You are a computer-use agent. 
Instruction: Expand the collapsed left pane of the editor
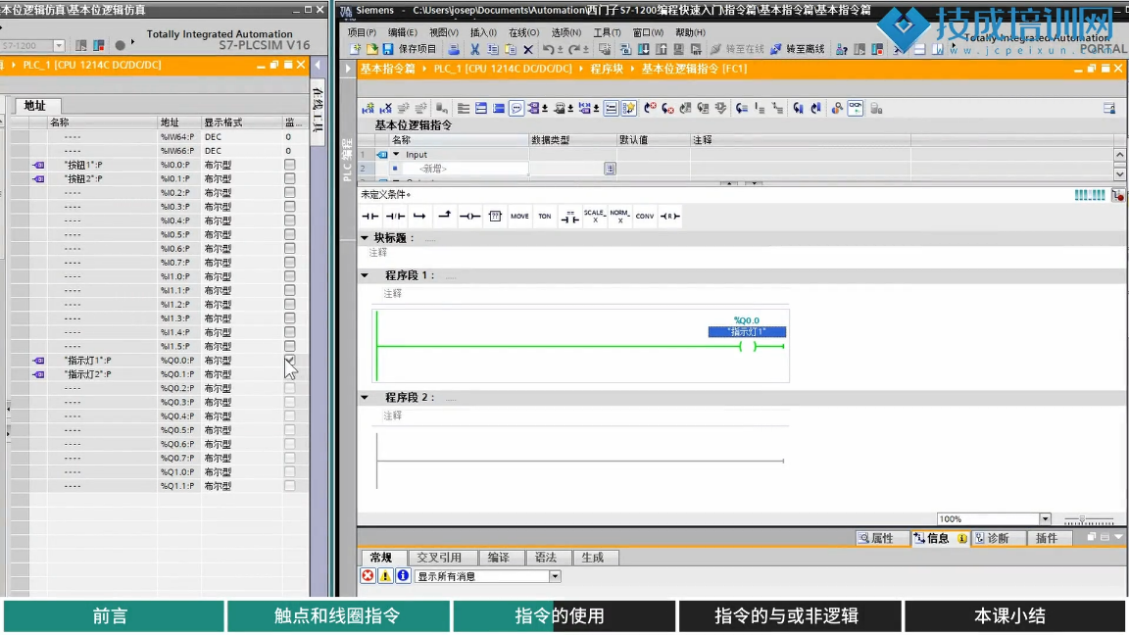[x=348, y=69]
